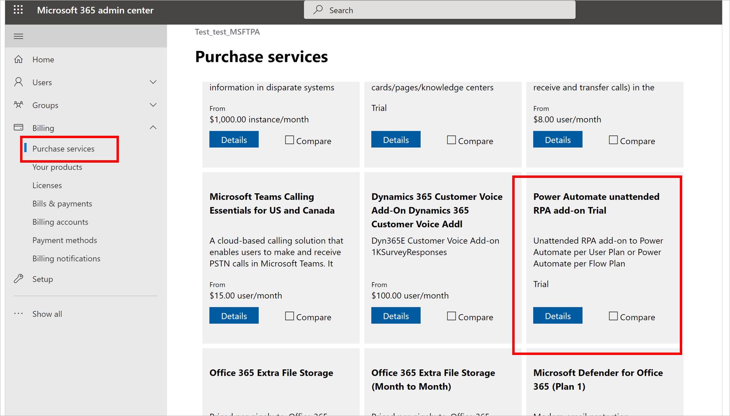Open the app launcher waffle icon
The image size is (730, 416).
[x=18, y=10]
